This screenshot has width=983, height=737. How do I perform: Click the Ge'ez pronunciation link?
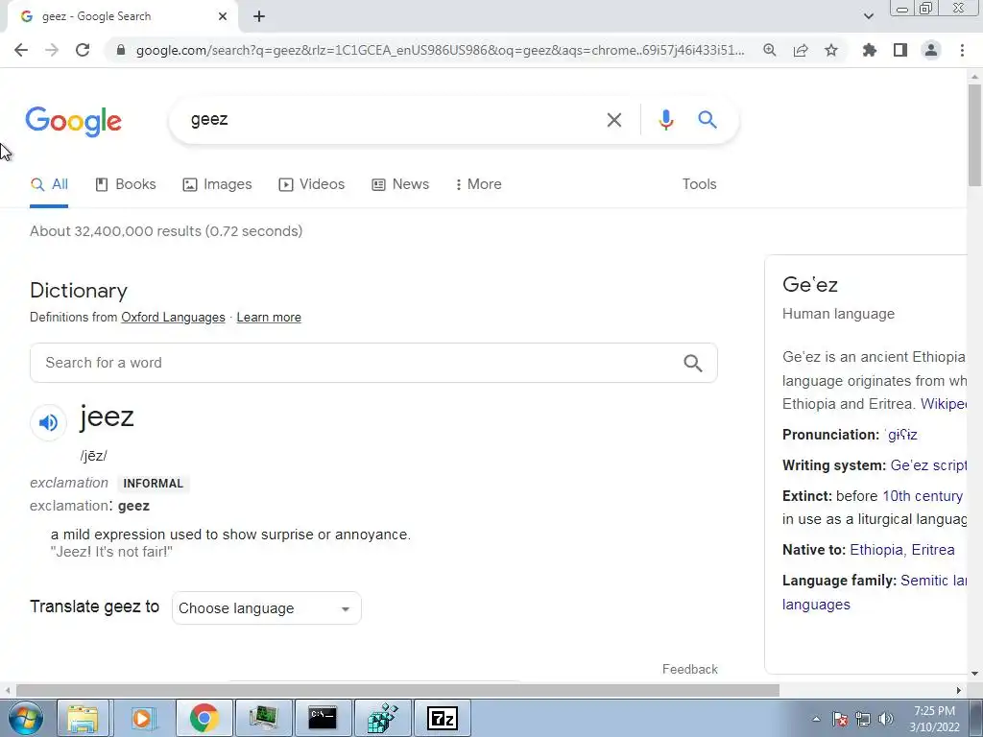[x=901, y=435]
